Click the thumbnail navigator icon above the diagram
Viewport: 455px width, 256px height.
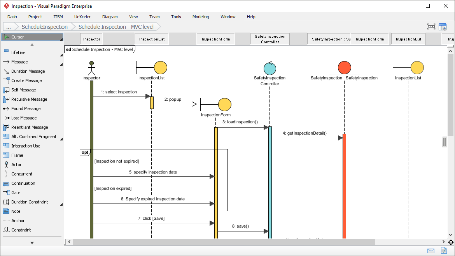[x=431, y=26]
